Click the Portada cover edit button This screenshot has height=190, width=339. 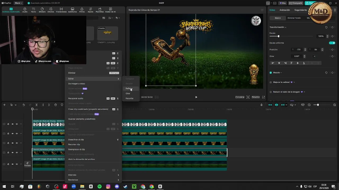pos(28,164)
